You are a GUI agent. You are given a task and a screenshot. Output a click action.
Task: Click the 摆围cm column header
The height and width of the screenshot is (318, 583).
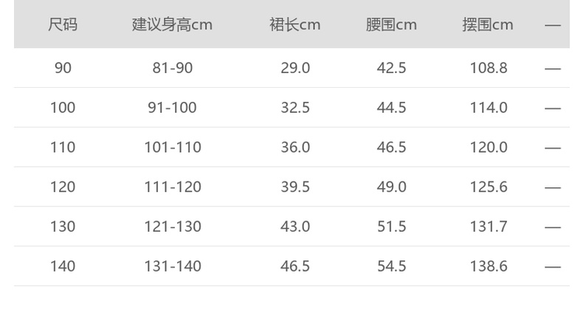tap(488, 24)
